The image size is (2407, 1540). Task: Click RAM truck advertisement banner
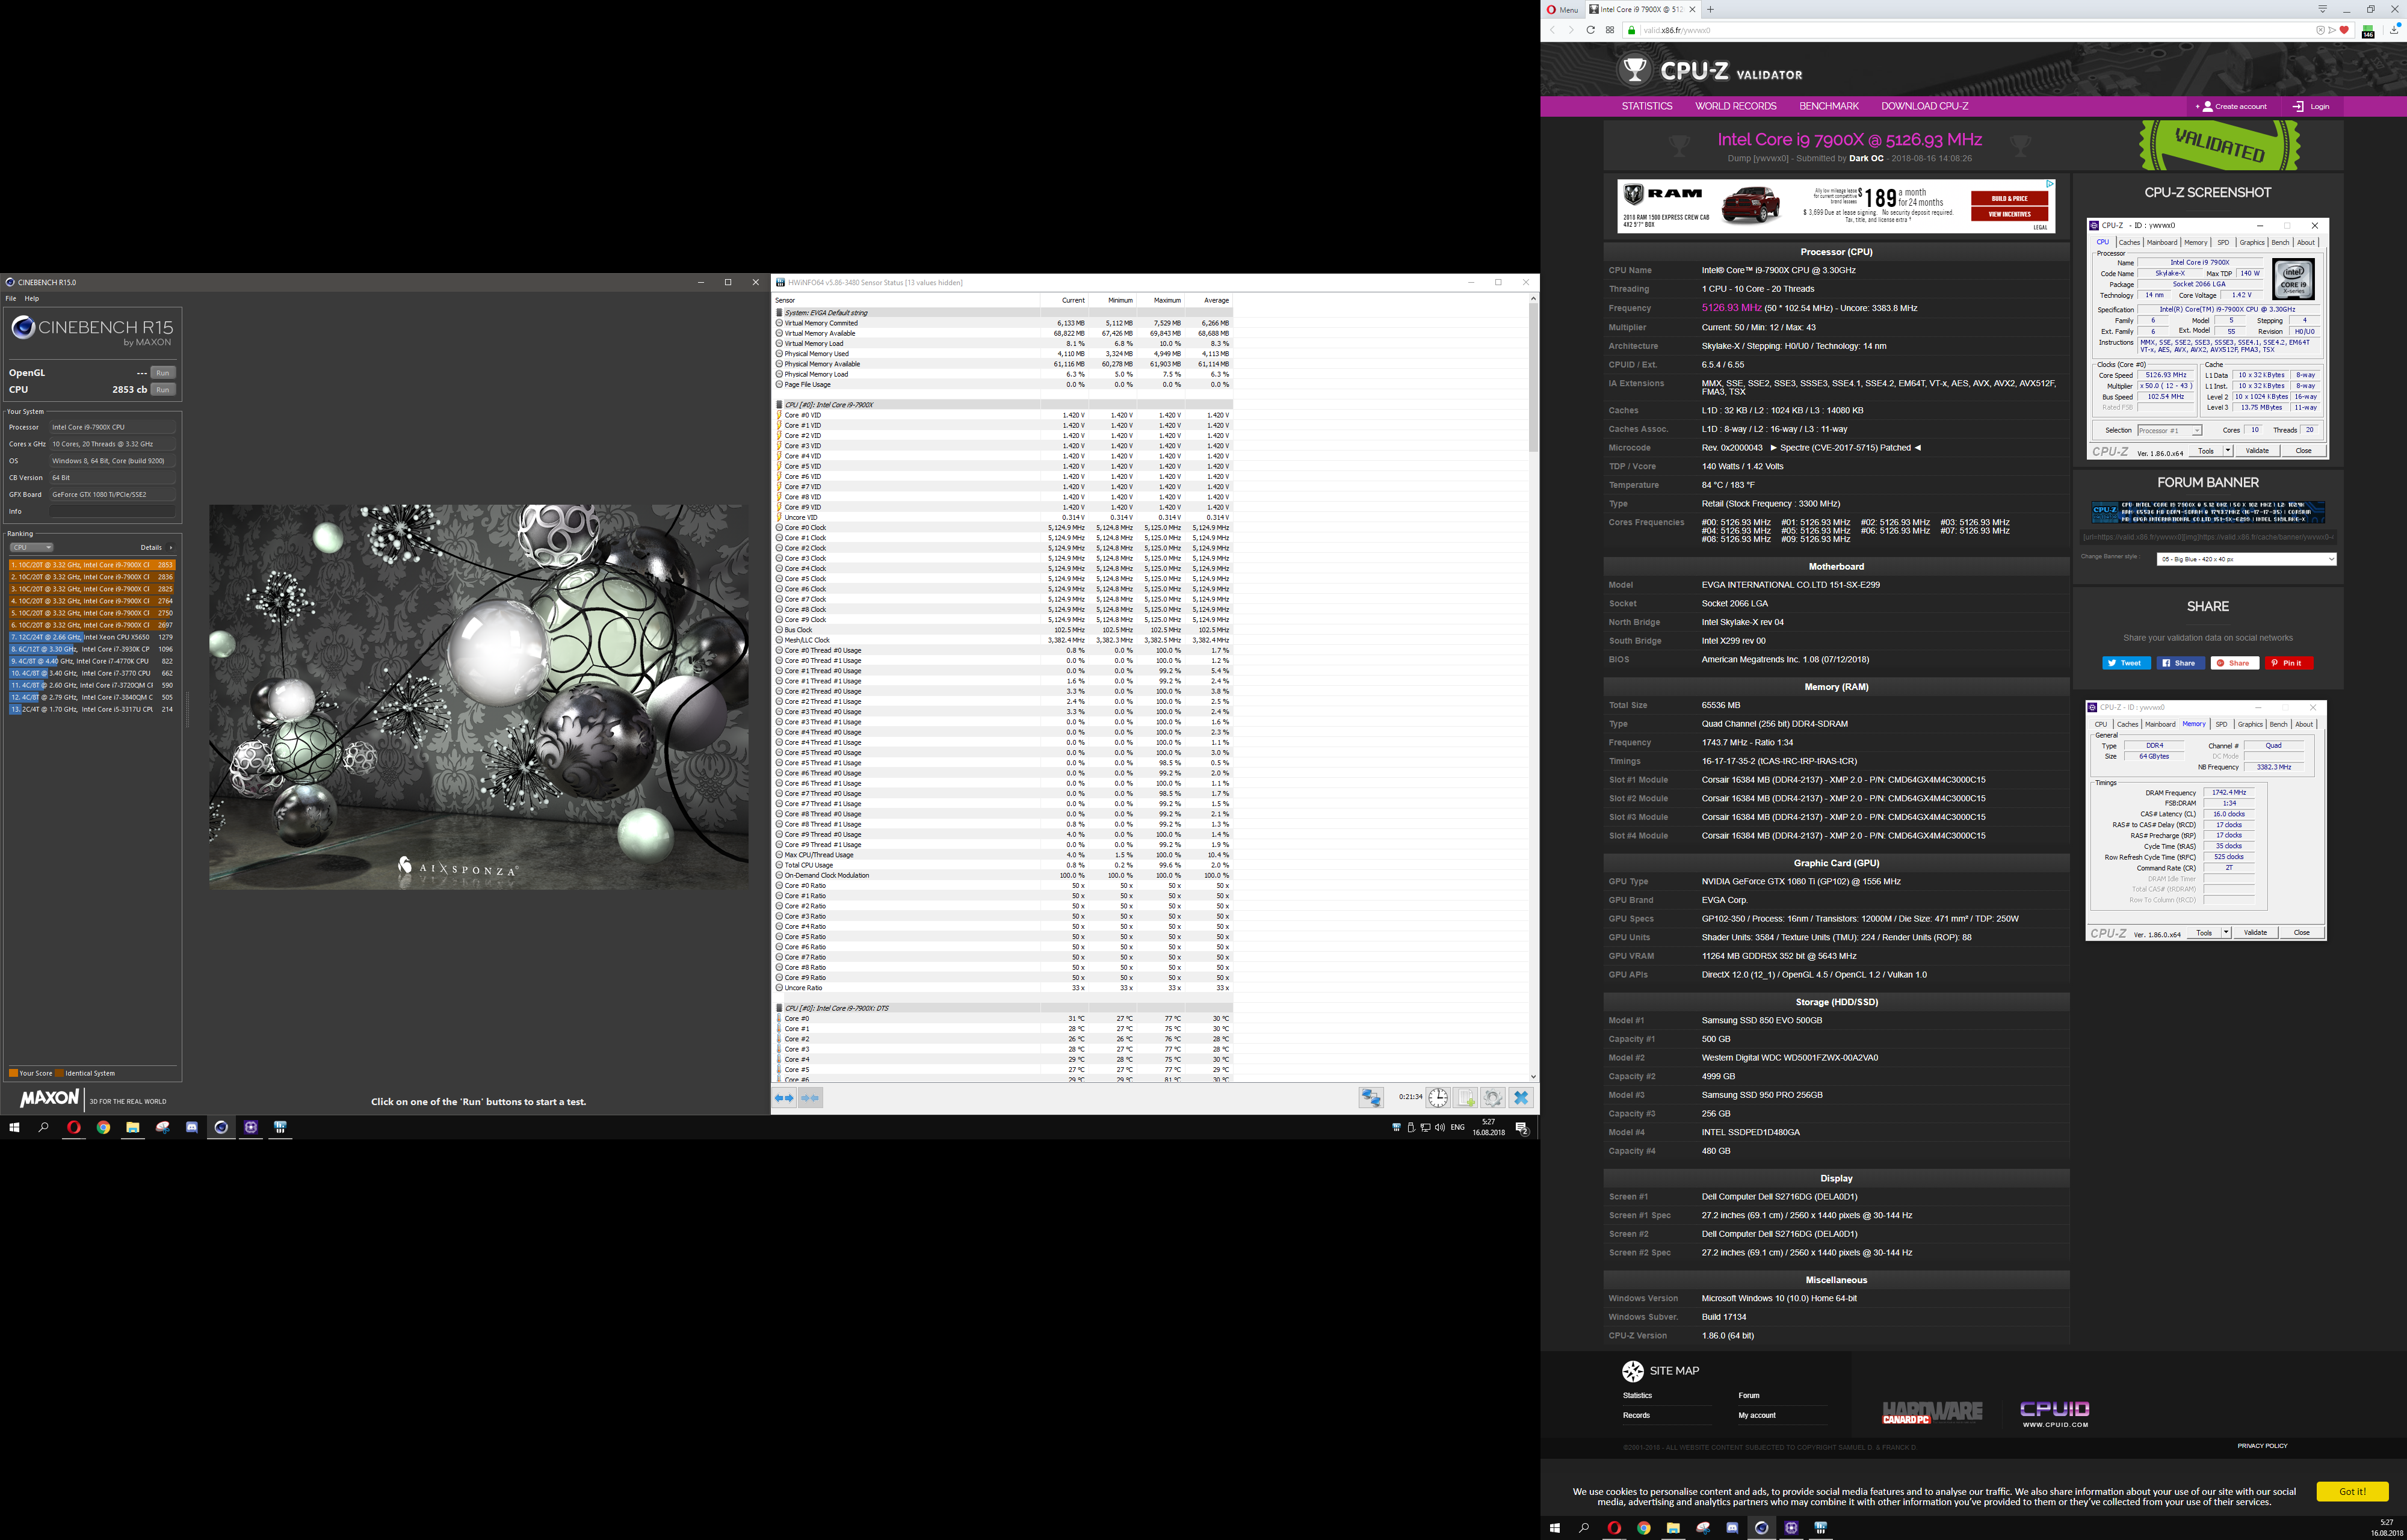pos(1836,206)
